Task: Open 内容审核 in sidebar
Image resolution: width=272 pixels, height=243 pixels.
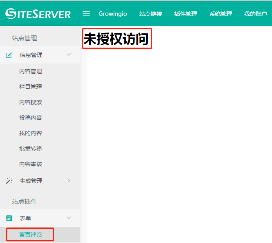Action: [31, 164]
